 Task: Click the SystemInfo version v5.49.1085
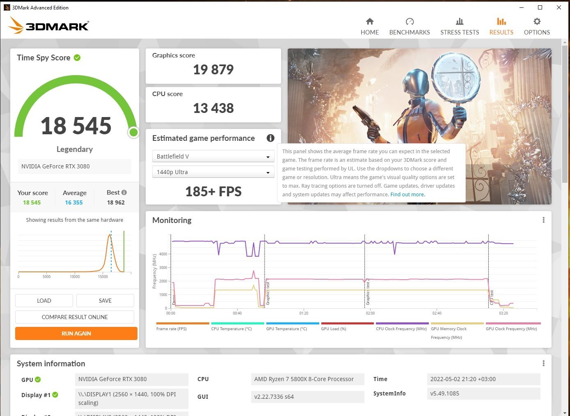(x=483, y=393)
